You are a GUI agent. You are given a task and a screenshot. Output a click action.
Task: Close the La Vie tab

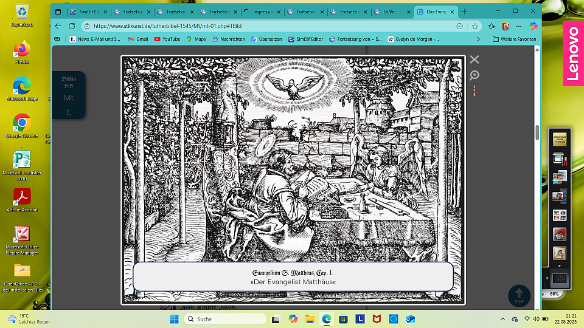(x=409, y=12)
